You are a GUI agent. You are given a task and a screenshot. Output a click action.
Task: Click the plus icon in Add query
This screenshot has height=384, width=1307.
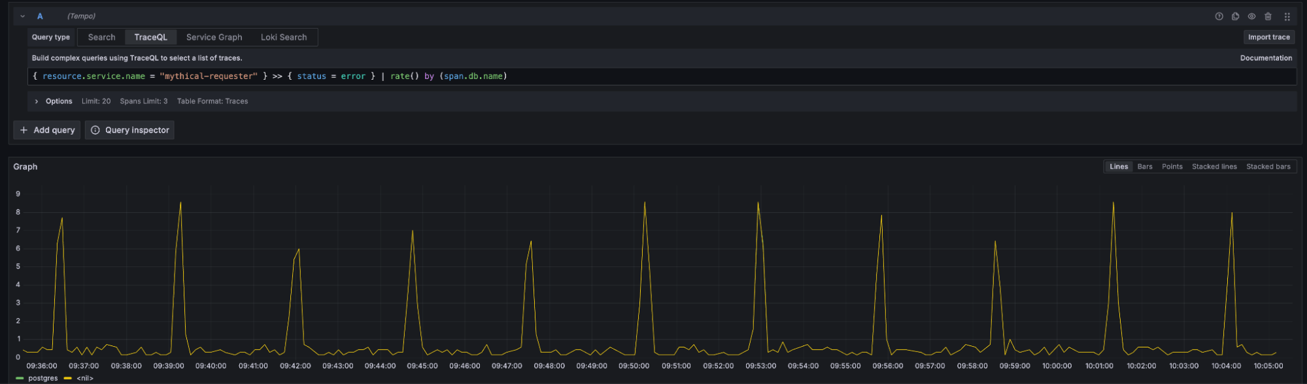coord(24,130)
